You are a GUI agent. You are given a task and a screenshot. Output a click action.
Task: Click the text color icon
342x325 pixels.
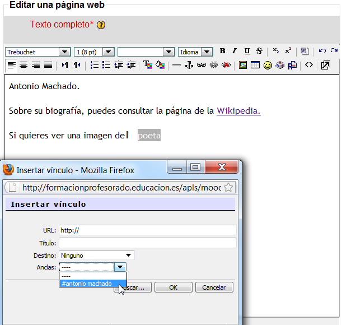coord(148,65)
